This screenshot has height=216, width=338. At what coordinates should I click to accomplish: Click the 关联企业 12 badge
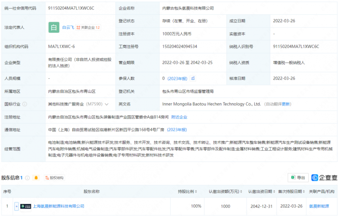(x=88, y=27)
